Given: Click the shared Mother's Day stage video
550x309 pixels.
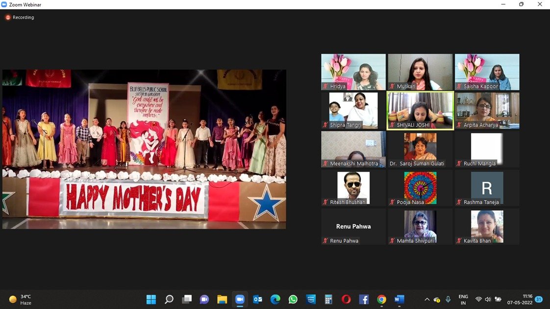Looking at the screenshot, I should click(144, 149).
